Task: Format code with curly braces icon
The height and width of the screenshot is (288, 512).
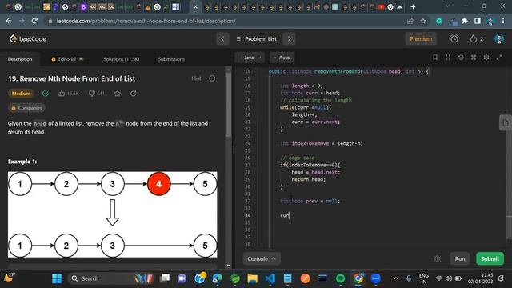Action: tap(448, 58)
